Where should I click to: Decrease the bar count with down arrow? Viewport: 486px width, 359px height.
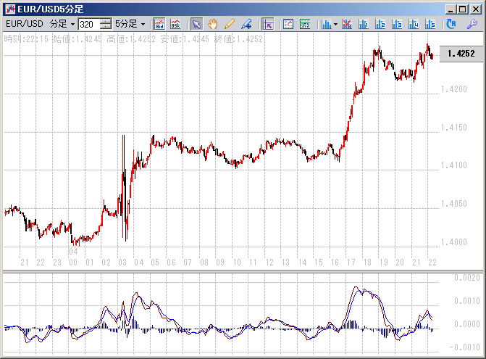[x=106, y=27]
